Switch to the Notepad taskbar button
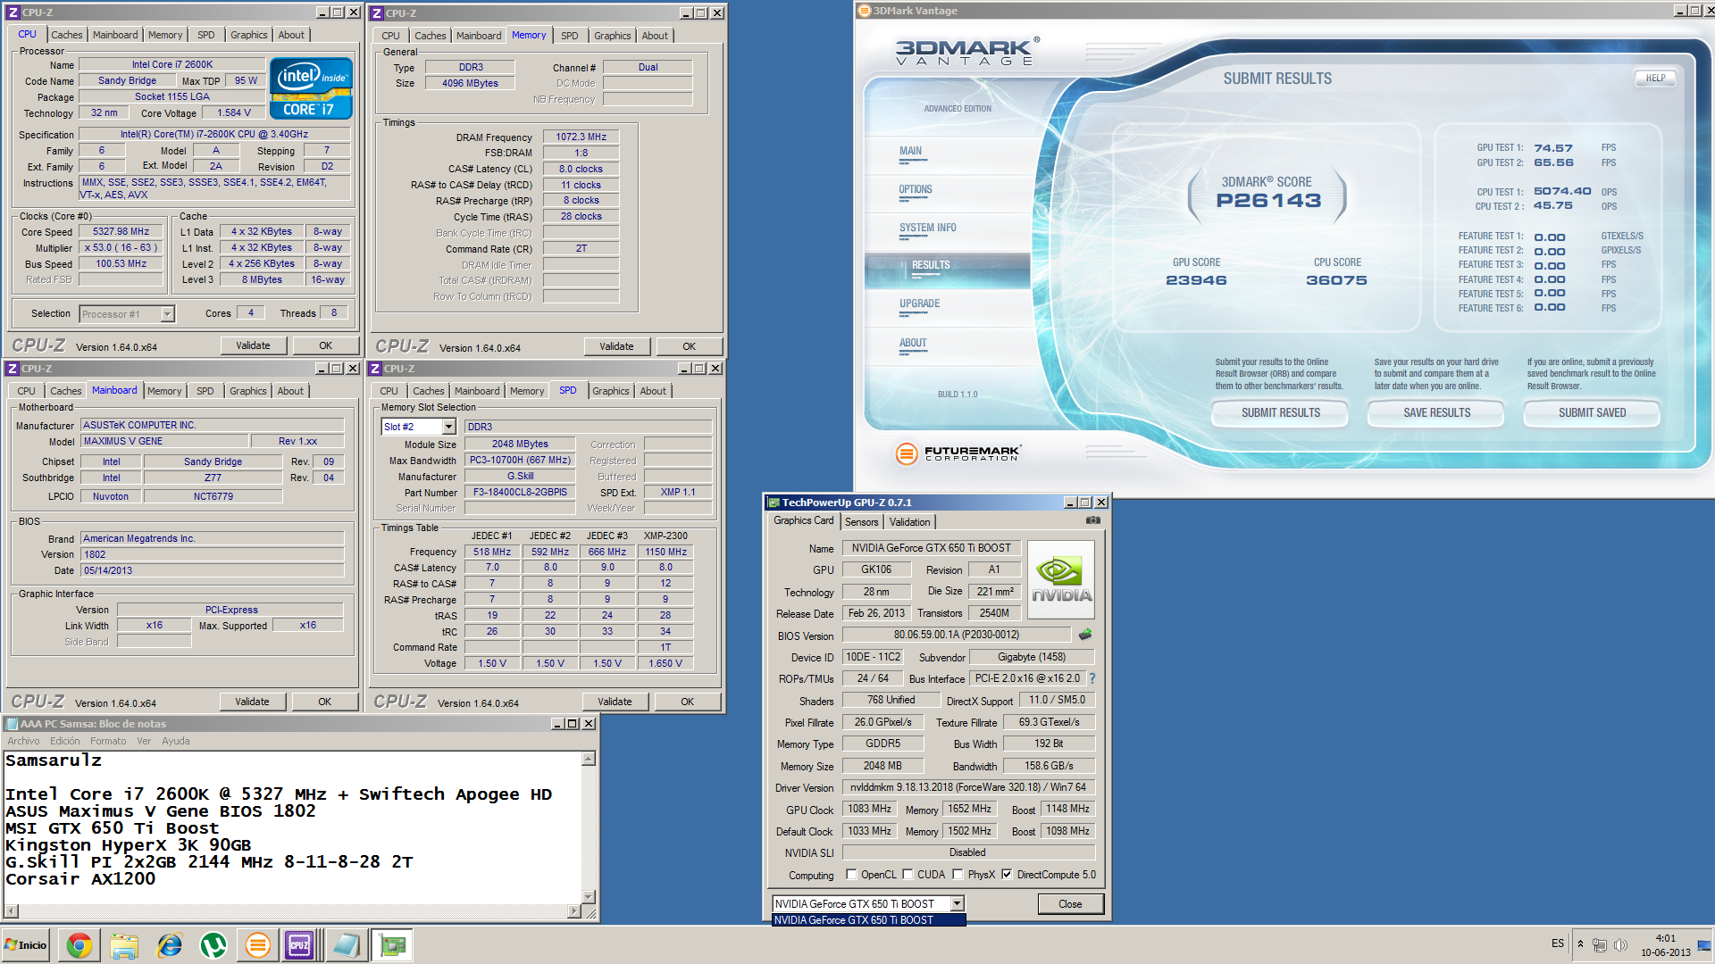Screen dimensions: 1715x964 tap(346, 945)
